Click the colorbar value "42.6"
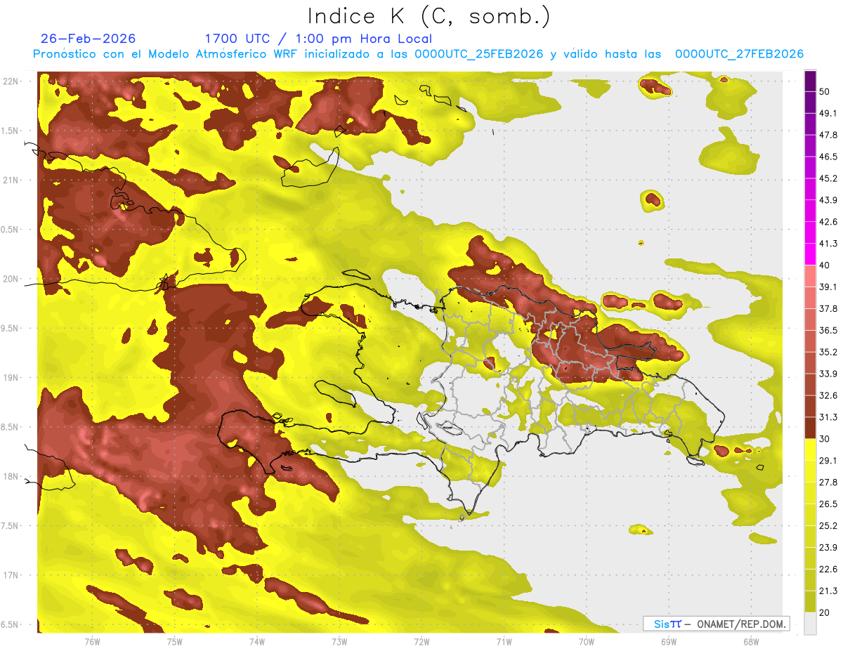Viewport: 843px width, 651px height. point(828,222)
